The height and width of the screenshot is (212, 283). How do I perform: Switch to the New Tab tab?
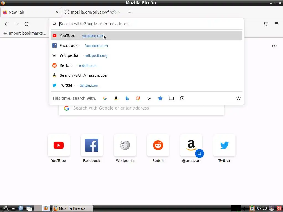coord(31,12)
